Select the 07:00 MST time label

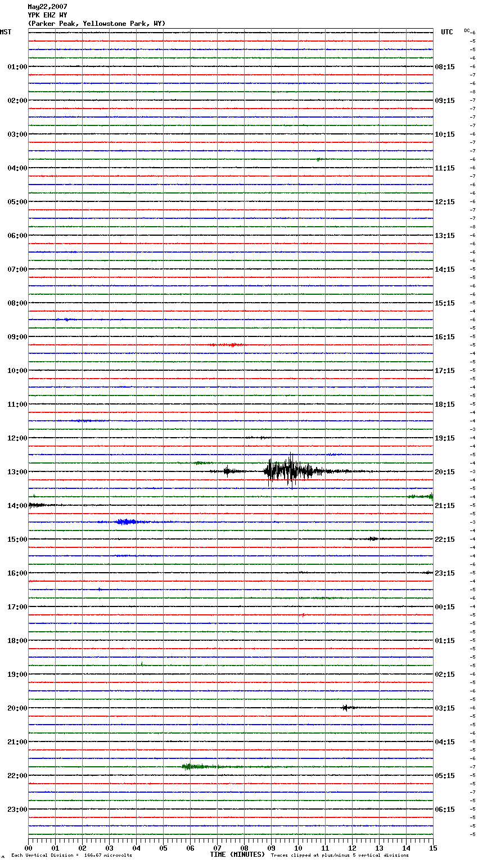pyautogui.click(x=17, y=269)
